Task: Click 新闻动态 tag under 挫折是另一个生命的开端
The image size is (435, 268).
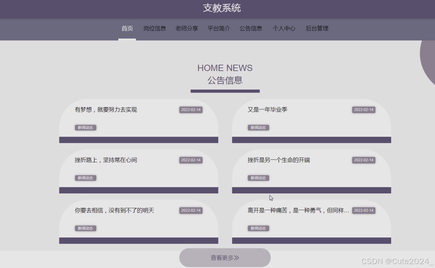Action: tap(258, 178)
